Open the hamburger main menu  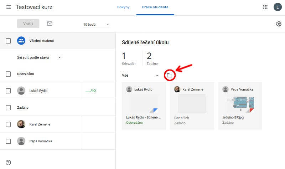9,7
